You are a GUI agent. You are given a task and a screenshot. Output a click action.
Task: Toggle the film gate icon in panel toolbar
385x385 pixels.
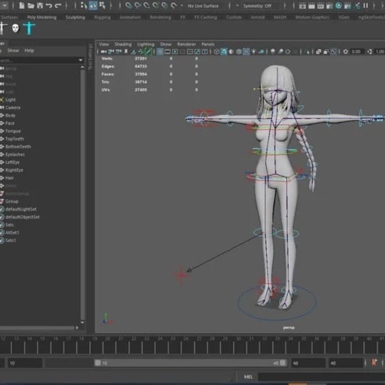pos(167,52)
